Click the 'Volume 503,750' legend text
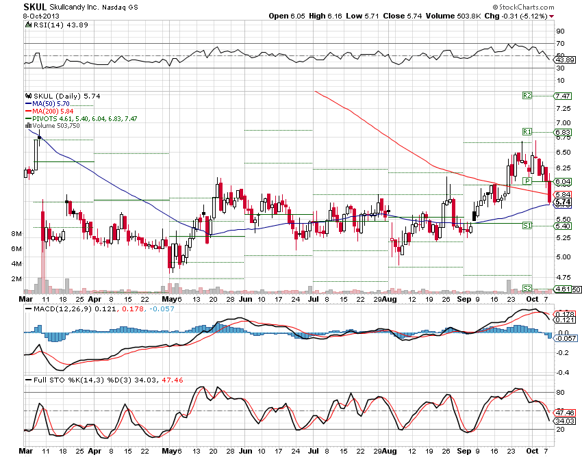 56,126
